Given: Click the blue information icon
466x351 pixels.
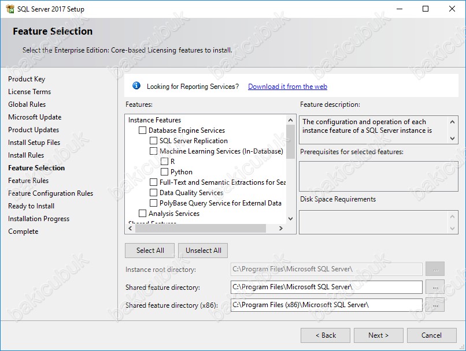Looking at the screenshot, I should pos(136,86).
